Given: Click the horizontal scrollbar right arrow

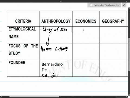Looking at the screenshot, I should coord(127,97).
